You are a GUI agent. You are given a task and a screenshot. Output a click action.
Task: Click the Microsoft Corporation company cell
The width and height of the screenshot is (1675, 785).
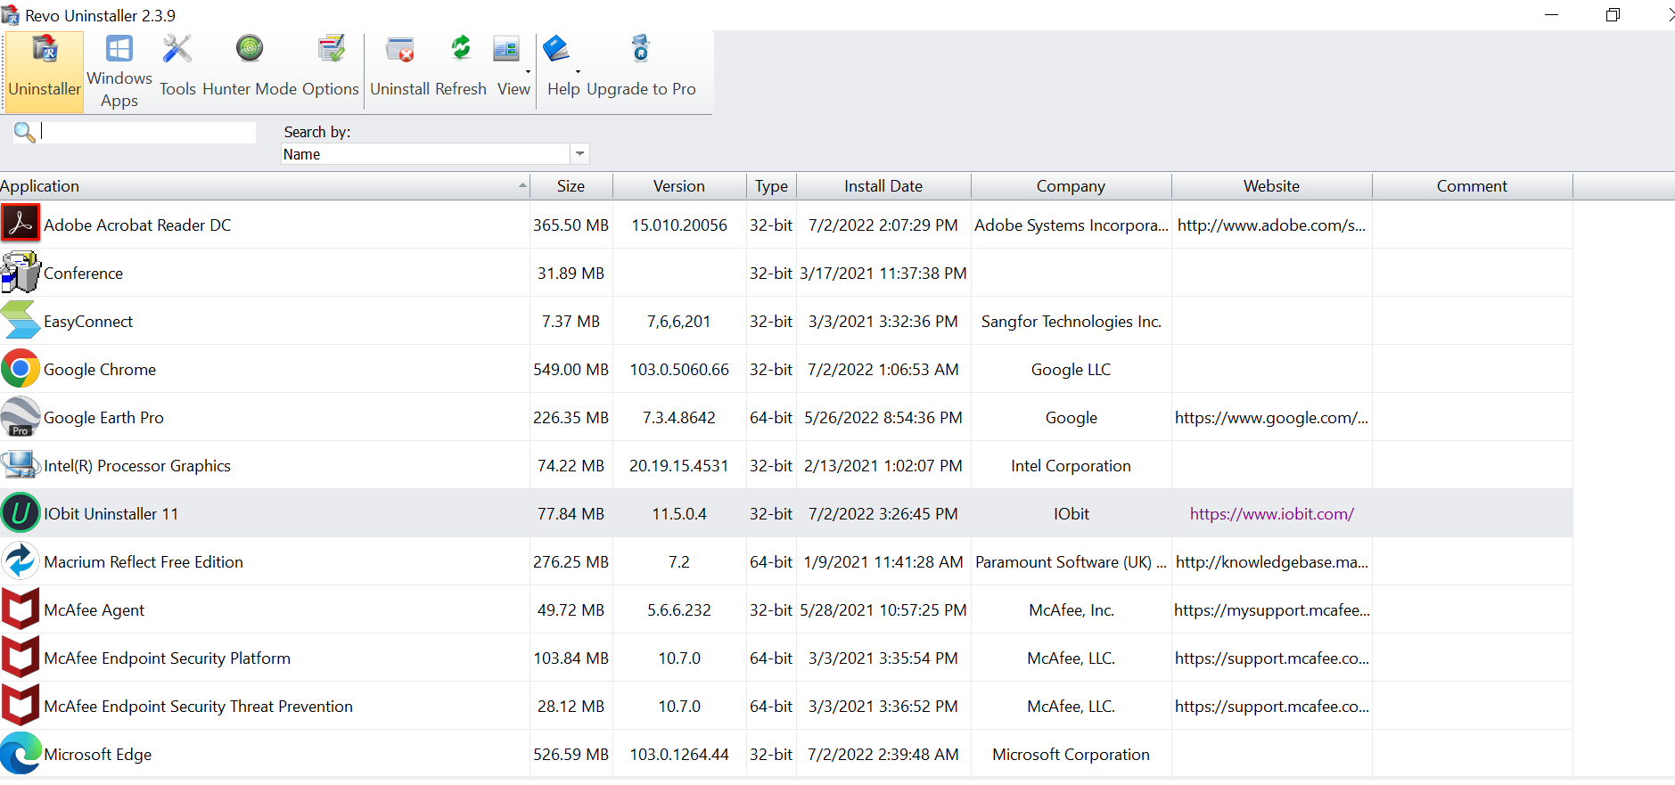coord(1072,755)
